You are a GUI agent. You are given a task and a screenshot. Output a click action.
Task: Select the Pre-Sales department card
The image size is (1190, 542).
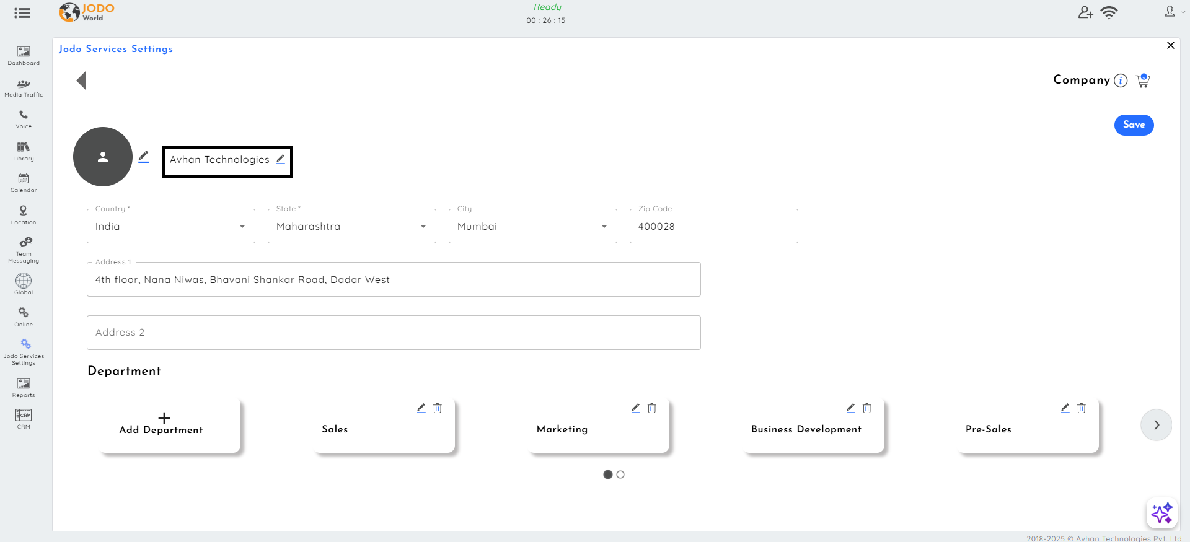point(1028,425)
